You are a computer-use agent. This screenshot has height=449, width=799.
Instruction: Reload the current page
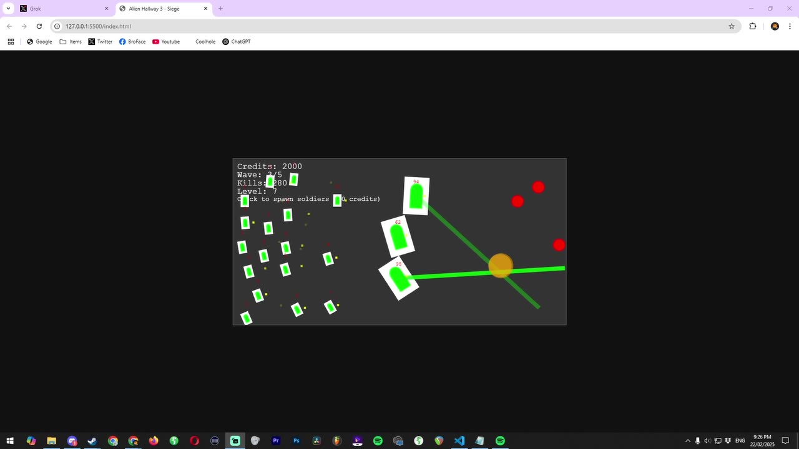pos(39,26)
